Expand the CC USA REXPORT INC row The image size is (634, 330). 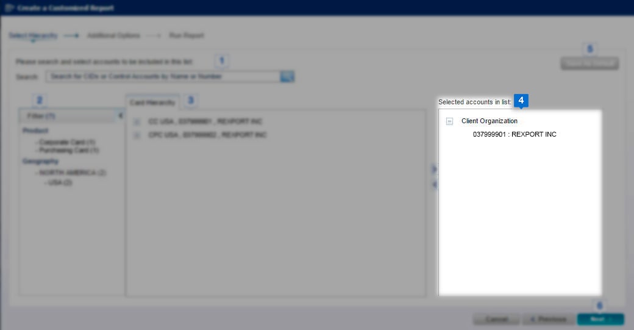pos(137,122)
